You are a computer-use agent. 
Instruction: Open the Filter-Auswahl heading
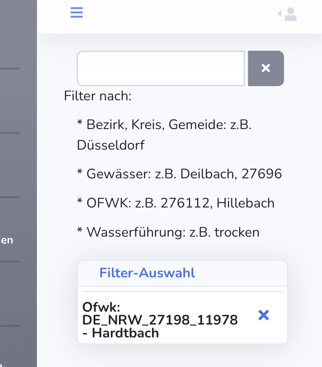click(x=147, y=273)
